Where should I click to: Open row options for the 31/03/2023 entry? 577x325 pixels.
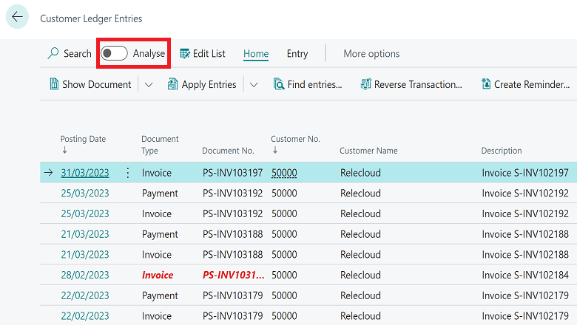click(127, 173)
